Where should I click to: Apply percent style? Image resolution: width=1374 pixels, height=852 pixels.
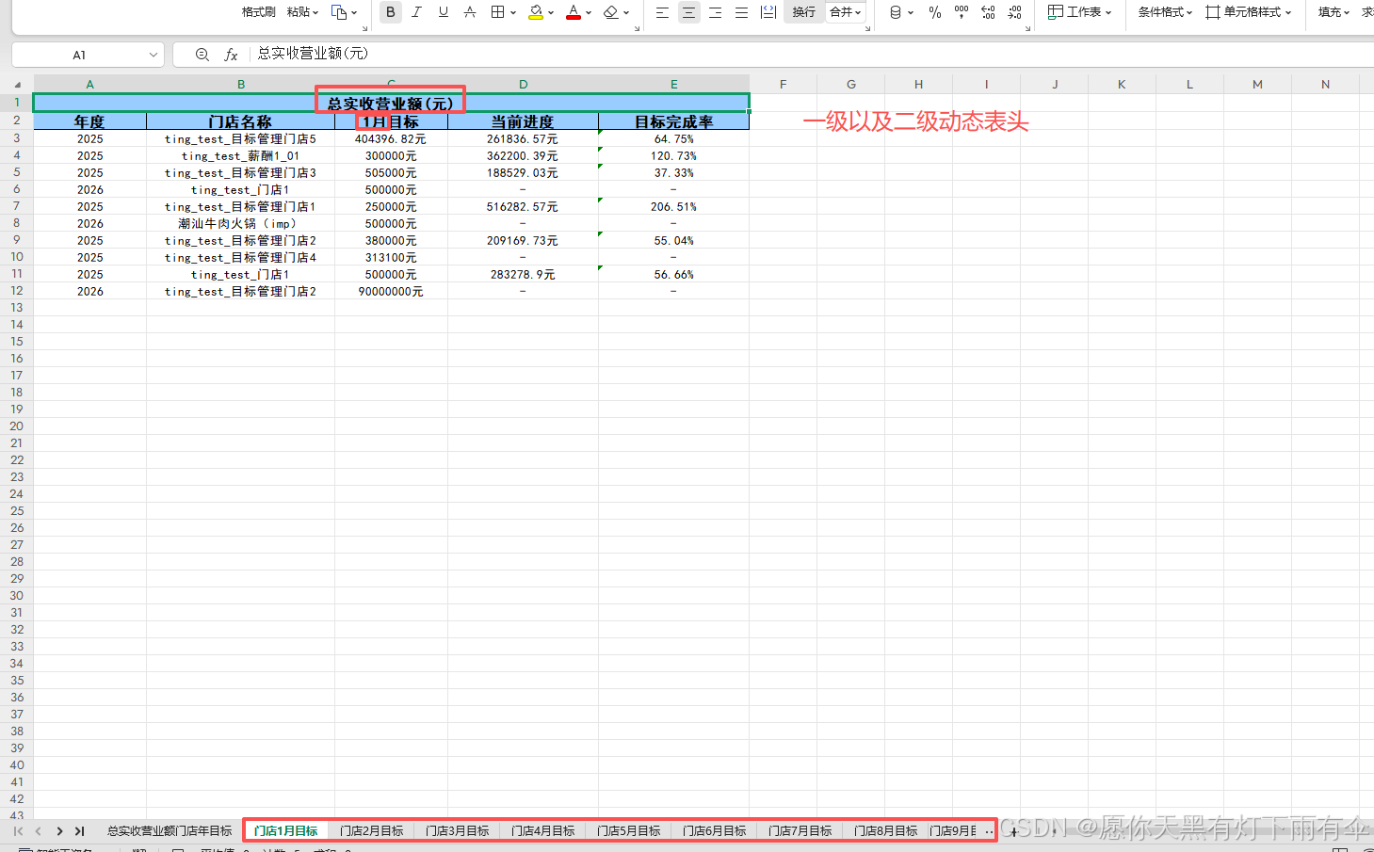tap(934, 12)
